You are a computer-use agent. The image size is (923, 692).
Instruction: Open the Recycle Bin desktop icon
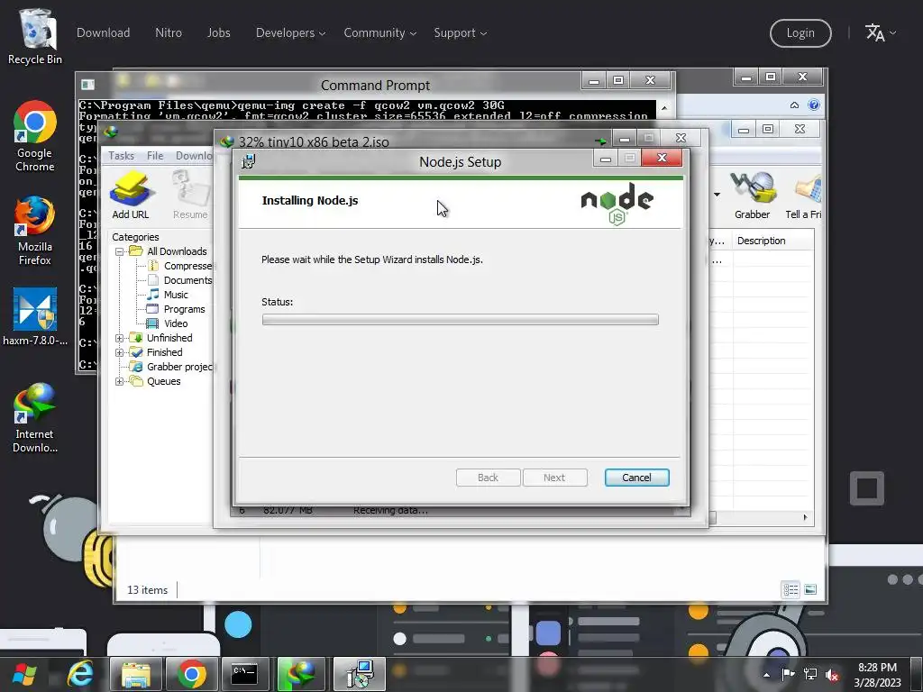tap(35, 36)
